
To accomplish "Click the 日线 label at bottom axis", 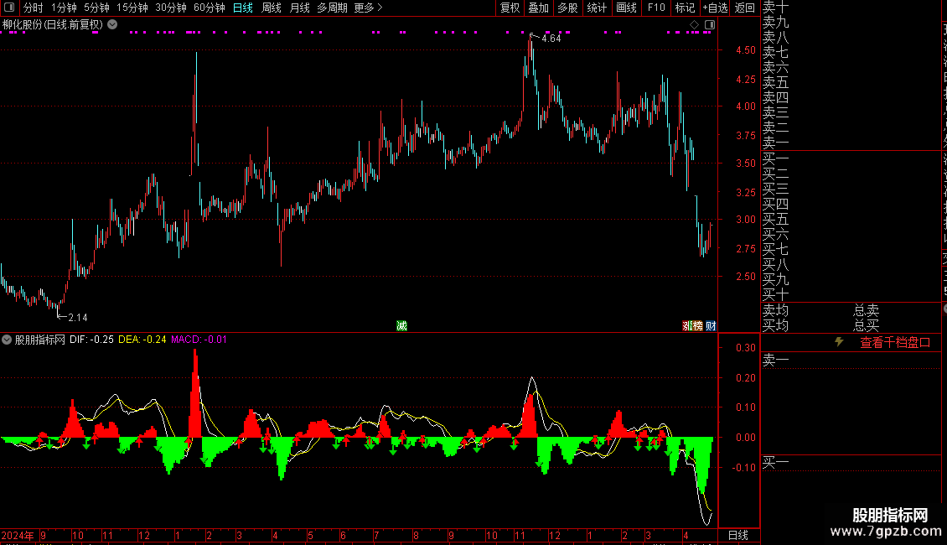I will [x=738, y=535].
